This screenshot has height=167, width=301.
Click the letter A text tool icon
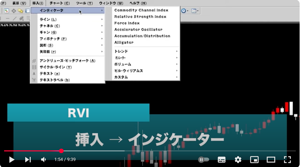tap(34, 74)
